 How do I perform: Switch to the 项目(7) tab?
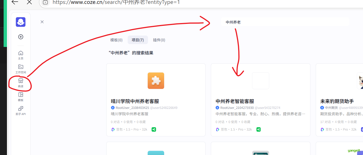138,40
